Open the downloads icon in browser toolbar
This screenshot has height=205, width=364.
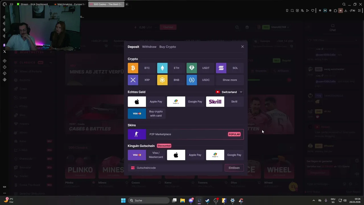346,11
